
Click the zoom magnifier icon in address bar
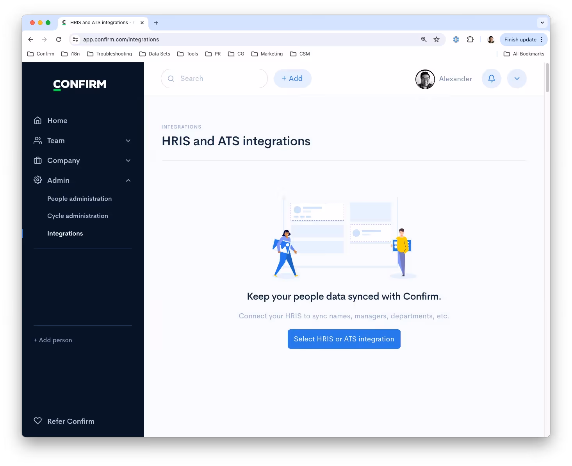click(424, 39)
